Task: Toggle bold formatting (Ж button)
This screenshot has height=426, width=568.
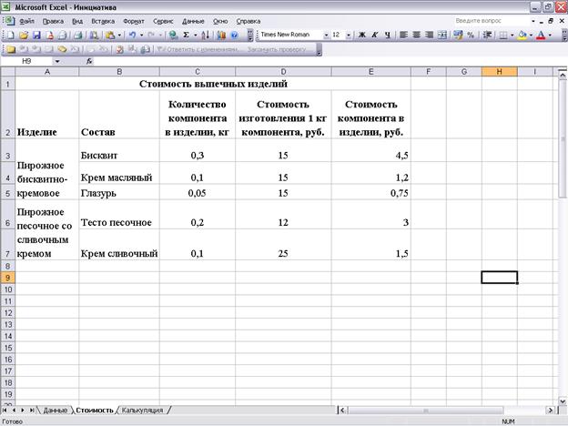Action: (362, 35)
